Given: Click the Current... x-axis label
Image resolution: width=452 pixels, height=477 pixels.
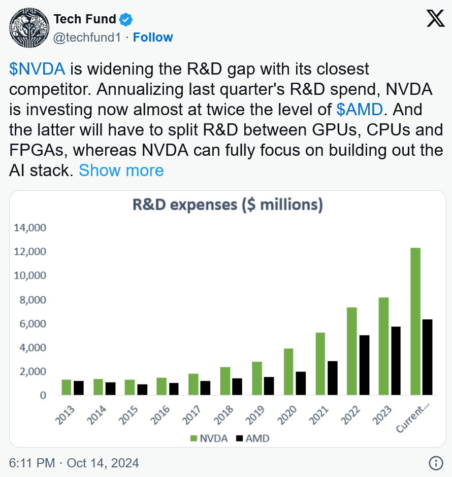Looking at the screenshot, I should (x=413, y=417).
